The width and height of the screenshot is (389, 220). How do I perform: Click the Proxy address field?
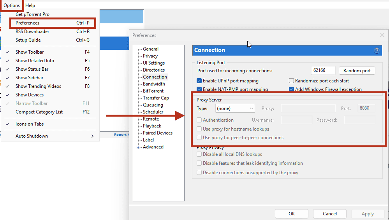click(308, 108)
